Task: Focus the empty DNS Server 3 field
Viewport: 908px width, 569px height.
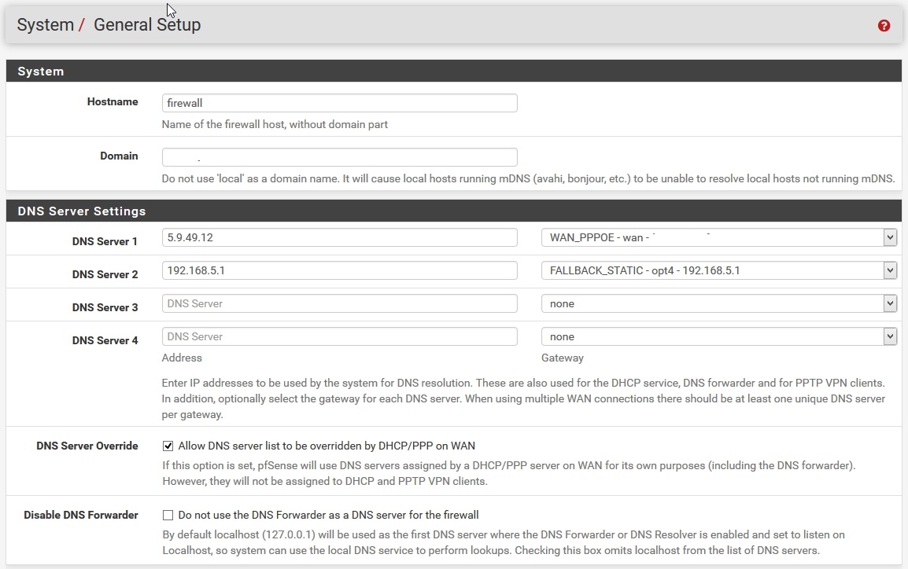Action: click(x=339, y=303)
